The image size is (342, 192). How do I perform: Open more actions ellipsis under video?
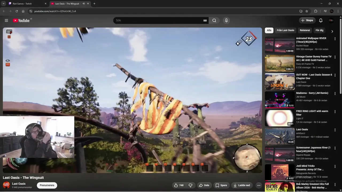[x=258, y=185]
